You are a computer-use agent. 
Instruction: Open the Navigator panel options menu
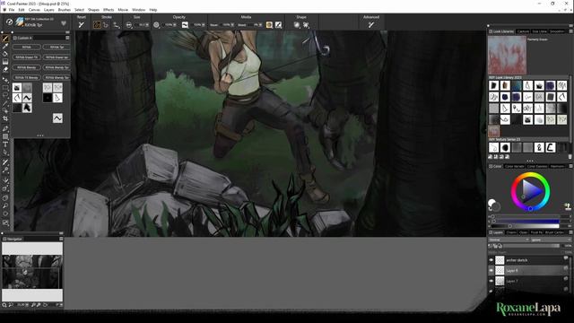61,239
